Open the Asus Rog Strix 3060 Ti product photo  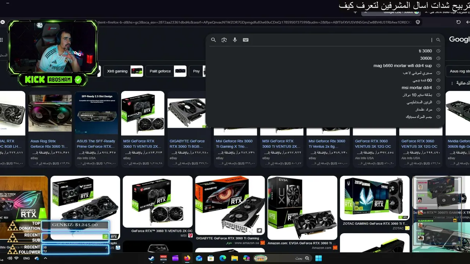[x=50, y=113]
